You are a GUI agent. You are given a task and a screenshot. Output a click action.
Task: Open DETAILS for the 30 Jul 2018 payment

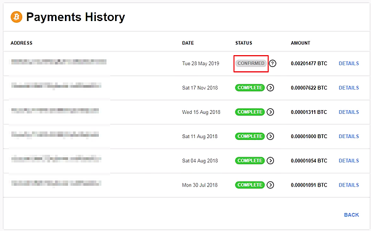coord(349,185)
